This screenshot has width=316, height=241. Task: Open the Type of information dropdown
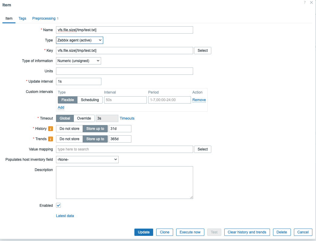[78, 61]
